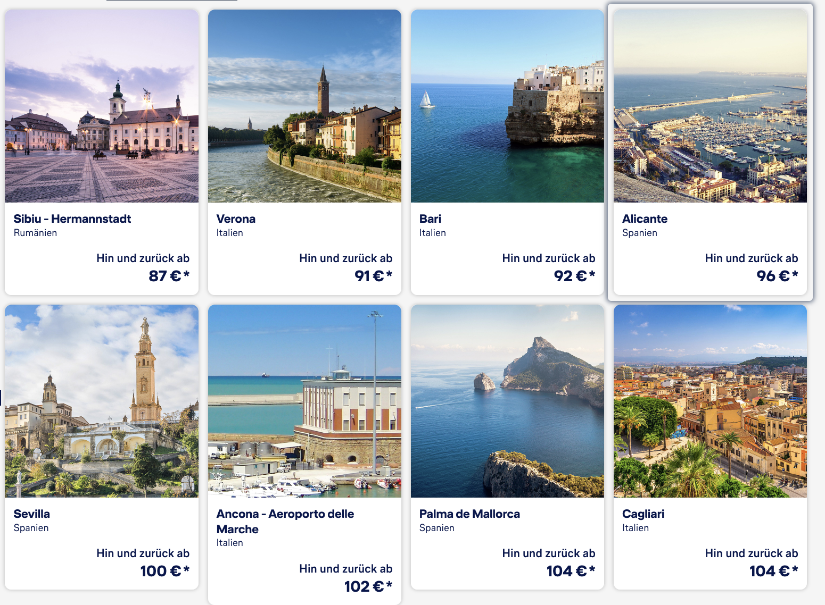
Task: Open the Alicante harbor picture
Action: click(710, 106)
